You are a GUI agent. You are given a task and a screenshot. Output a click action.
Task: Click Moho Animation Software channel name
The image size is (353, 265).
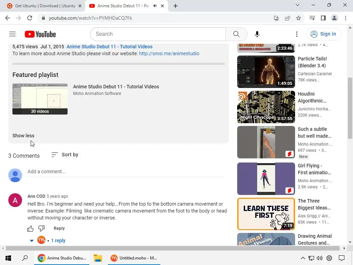[x=97, y=94]
